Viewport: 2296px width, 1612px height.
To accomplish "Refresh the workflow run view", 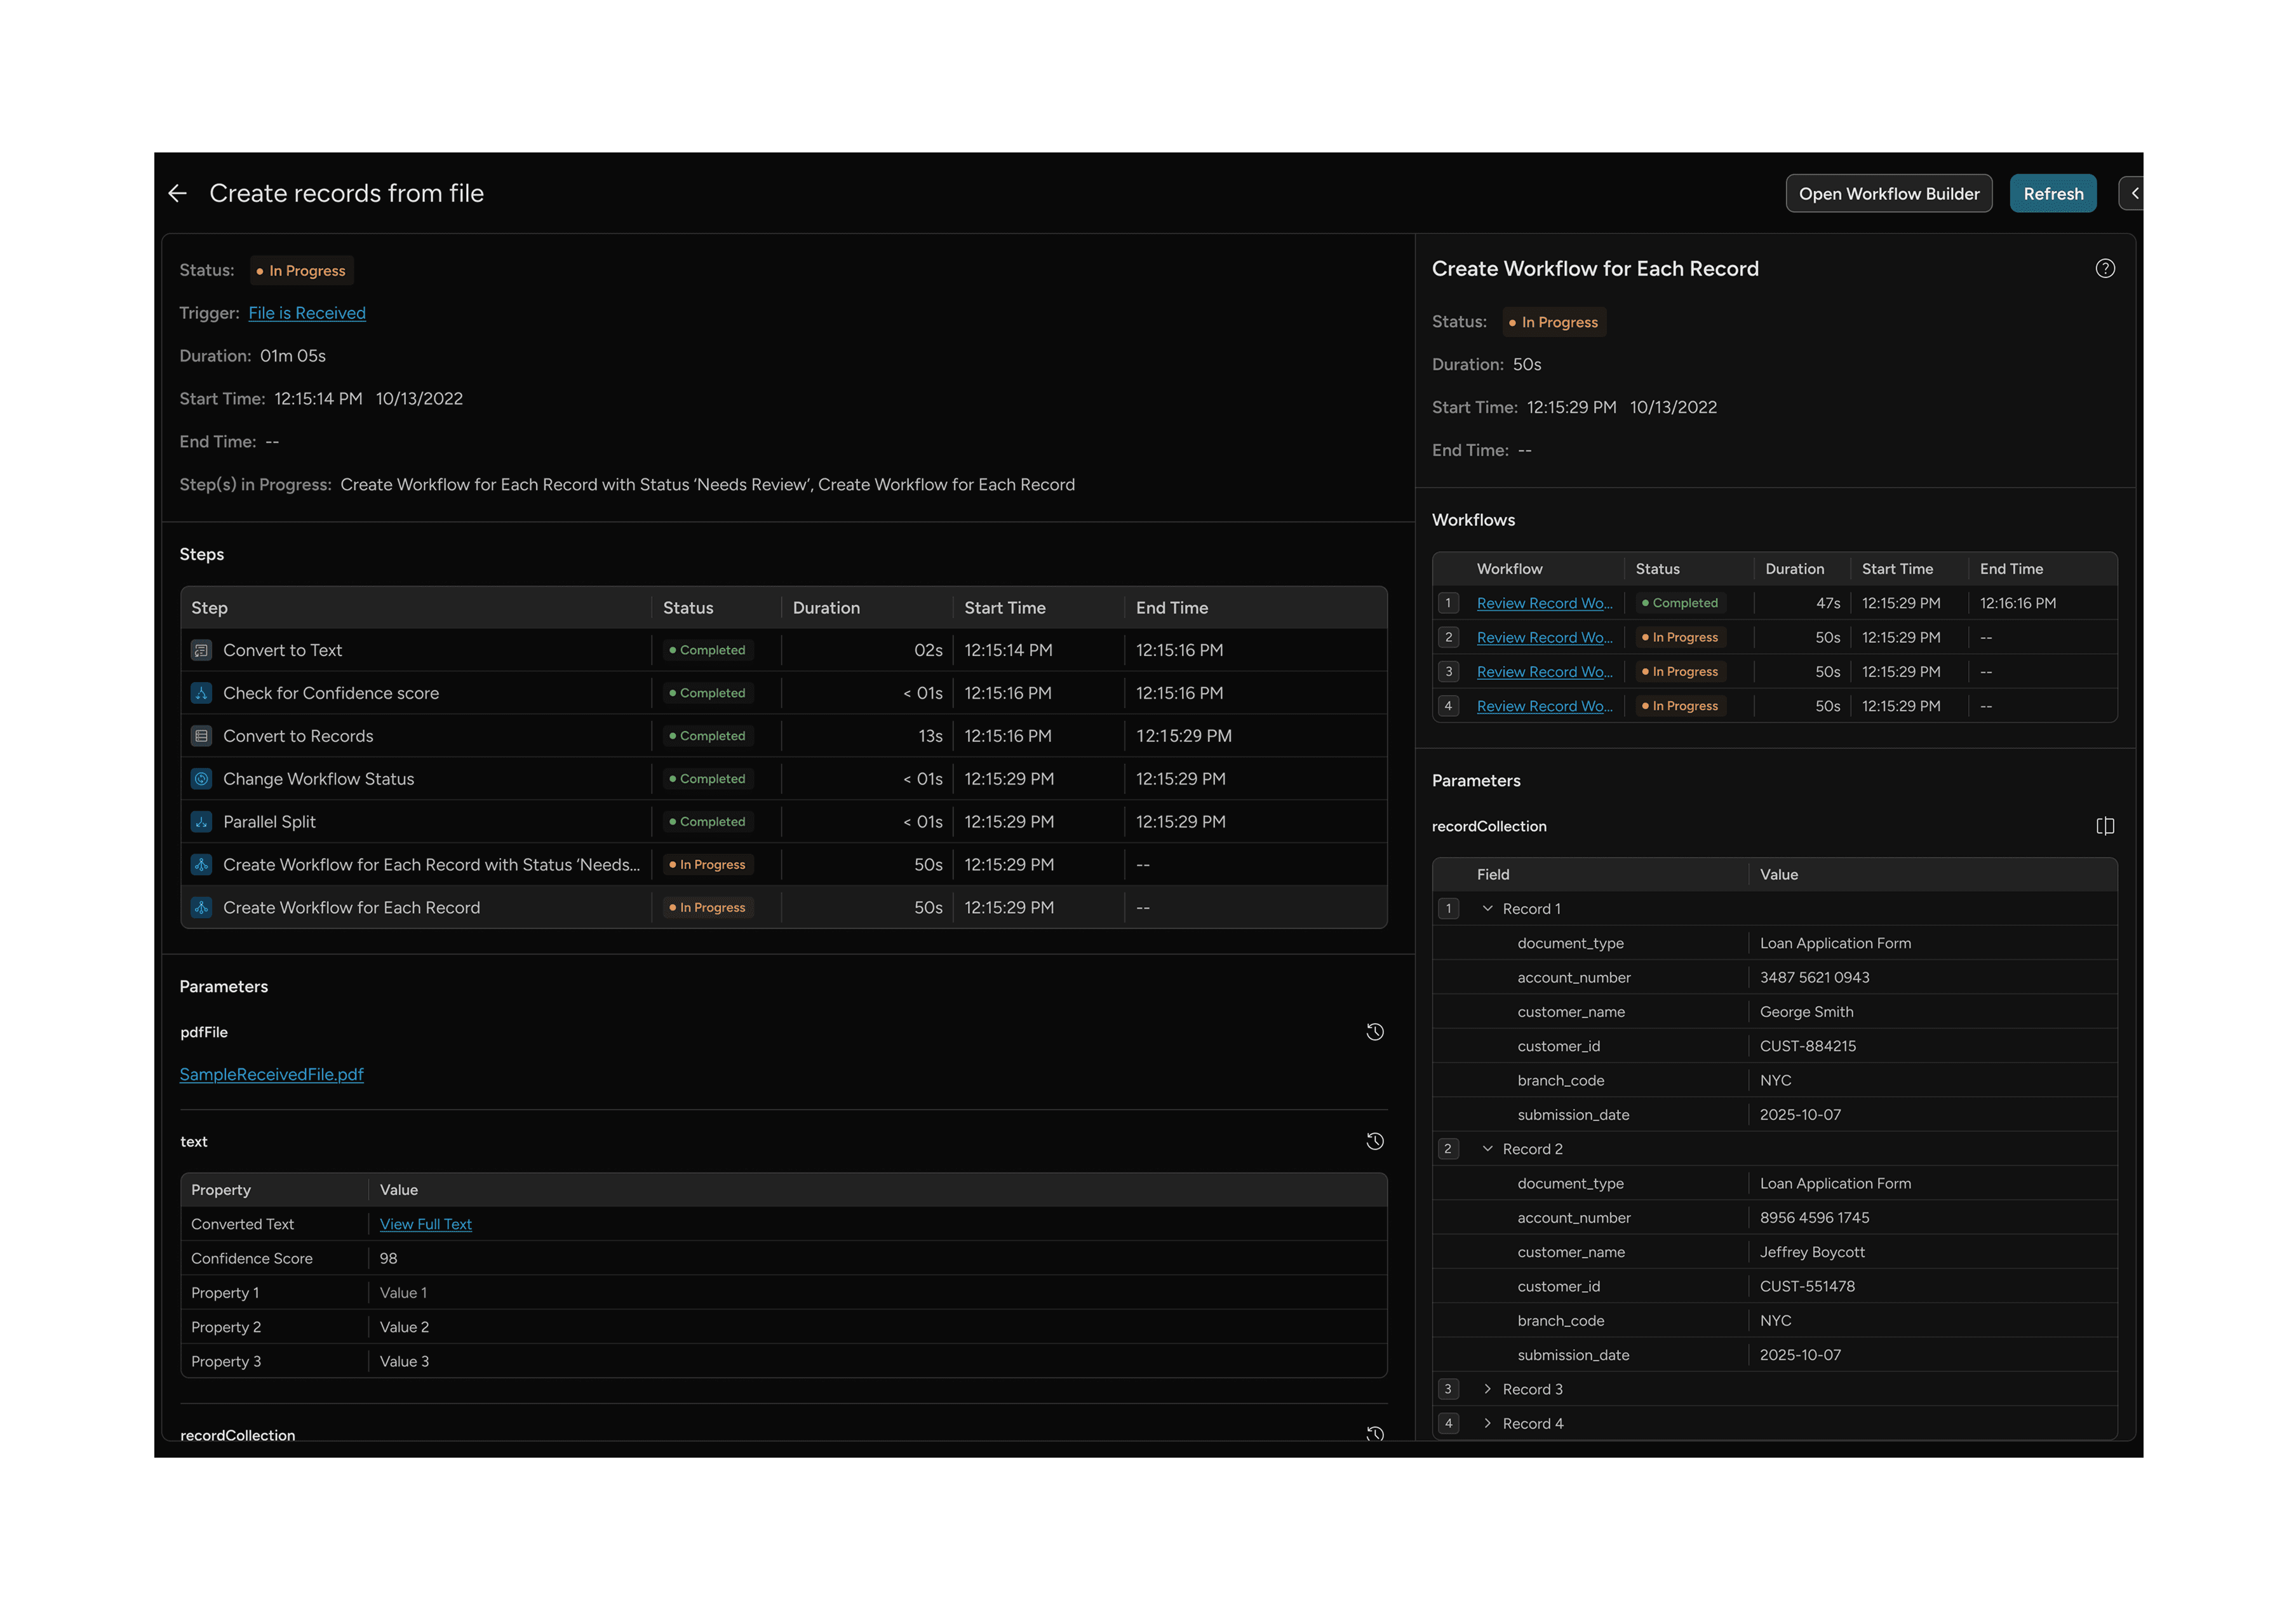I will [2053, 193].
